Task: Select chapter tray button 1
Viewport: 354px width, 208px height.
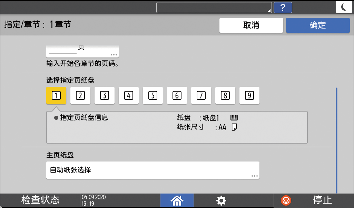Action: (x=56, y=95)
